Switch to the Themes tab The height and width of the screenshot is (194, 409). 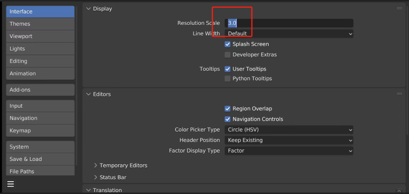(x=40, y=24)
